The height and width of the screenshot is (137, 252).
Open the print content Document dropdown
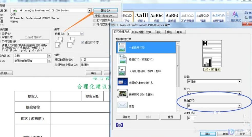tap(49, 56)
